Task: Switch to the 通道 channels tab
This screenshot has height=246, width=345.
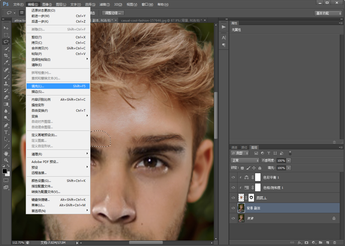Action: pos(234,147)
